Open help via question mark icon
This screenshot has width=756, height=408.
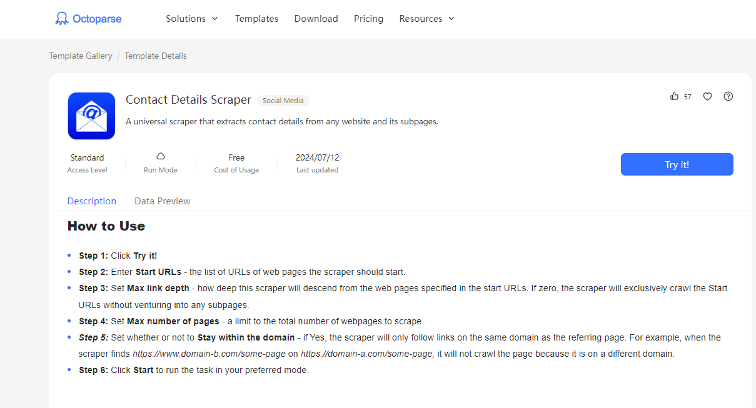coord(728,96)
